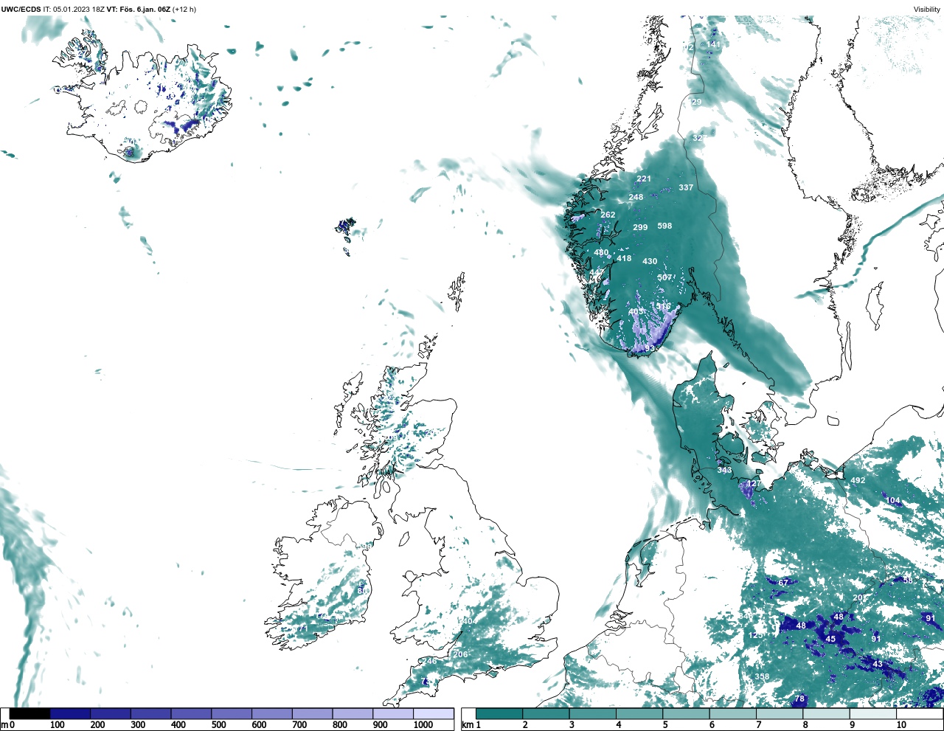Click the '10' label on the km legend

pos(901,725)
